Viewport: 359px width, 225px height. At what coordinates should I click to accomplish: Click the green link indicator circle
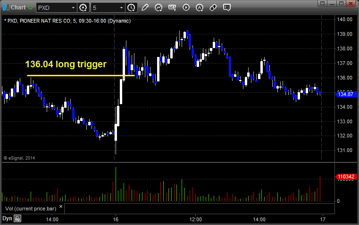31,8
